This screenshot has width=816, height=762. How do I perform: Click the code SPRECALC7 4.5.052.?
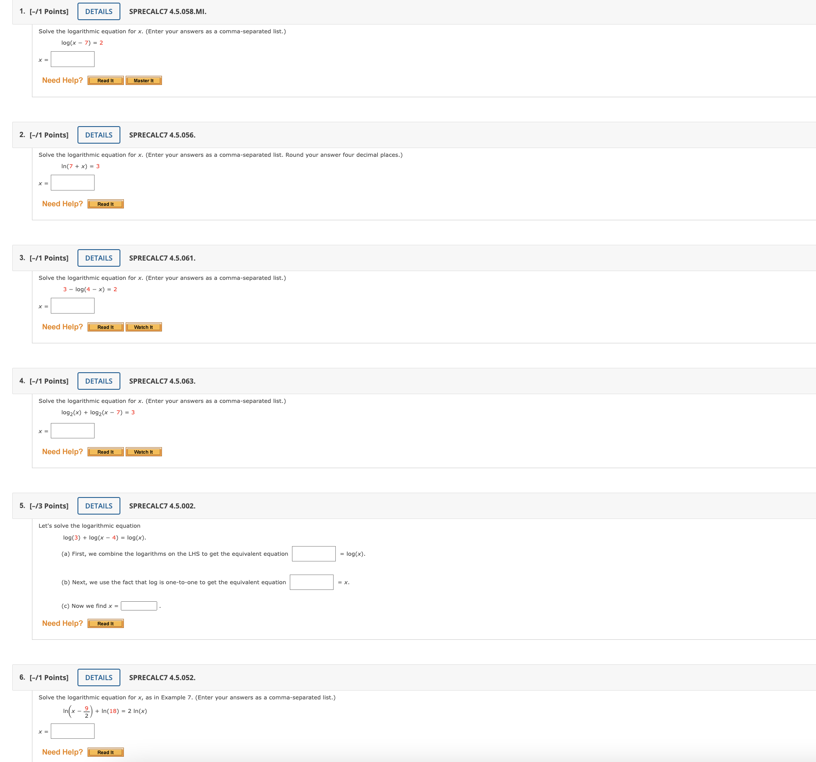[162, 677]
